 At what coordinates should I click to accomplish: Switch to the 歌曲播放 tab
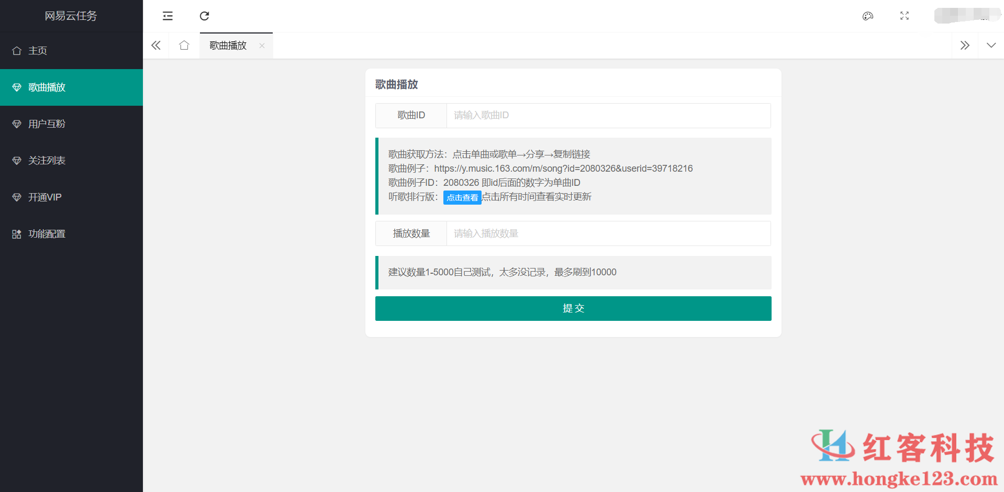tap(228, 46)
